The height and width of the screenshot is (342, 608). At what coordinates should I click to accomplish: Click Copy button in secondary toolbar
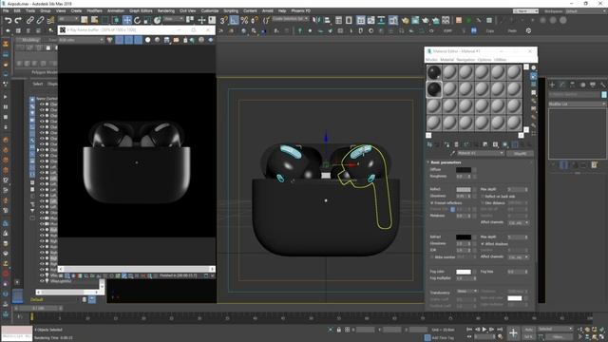pyautogui.click(x=490, y=31)
